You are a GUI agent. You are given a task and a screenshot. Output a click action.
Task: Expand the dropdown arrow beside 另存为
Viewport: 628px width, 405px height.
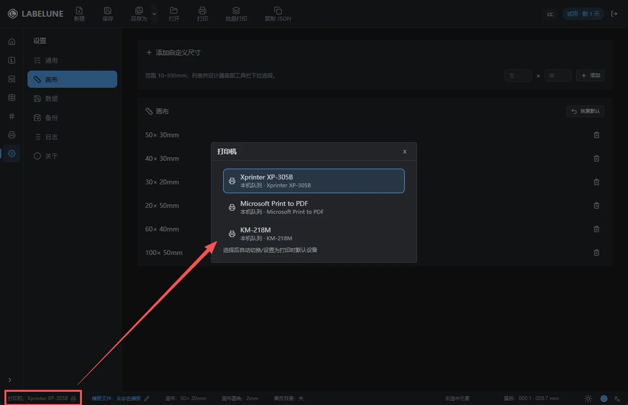[154, 14]
